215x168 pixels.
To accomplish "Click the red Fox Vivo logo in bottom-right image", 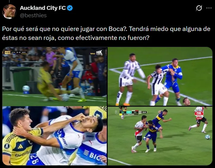I will tap(199, 115).
